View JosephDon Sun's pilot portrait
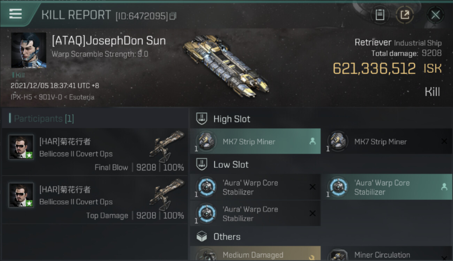The image size is (453, 261). [29, 50]
